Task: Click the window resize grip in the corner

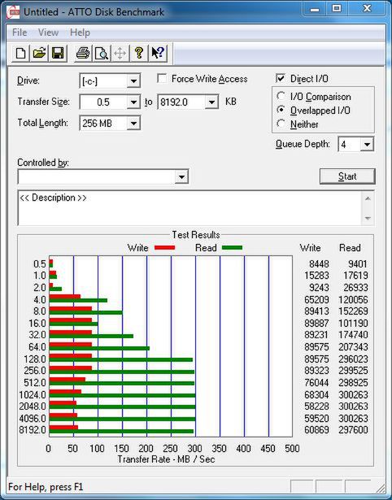Action: [x=380, y=487]
